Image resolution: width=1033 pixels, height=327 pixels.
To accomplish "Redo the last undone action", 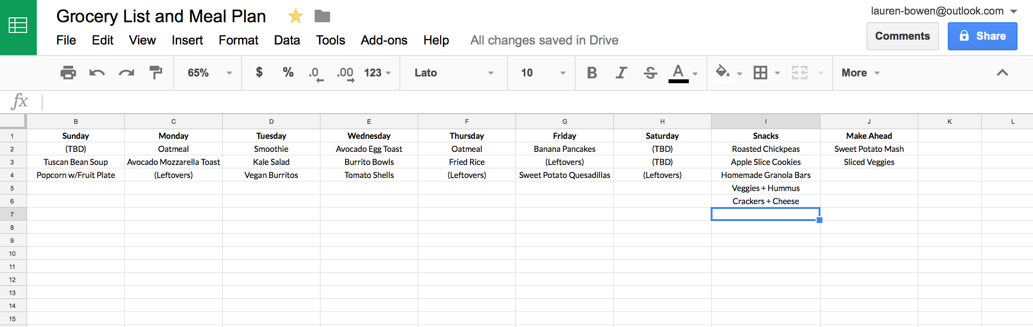I will [126, 73].
